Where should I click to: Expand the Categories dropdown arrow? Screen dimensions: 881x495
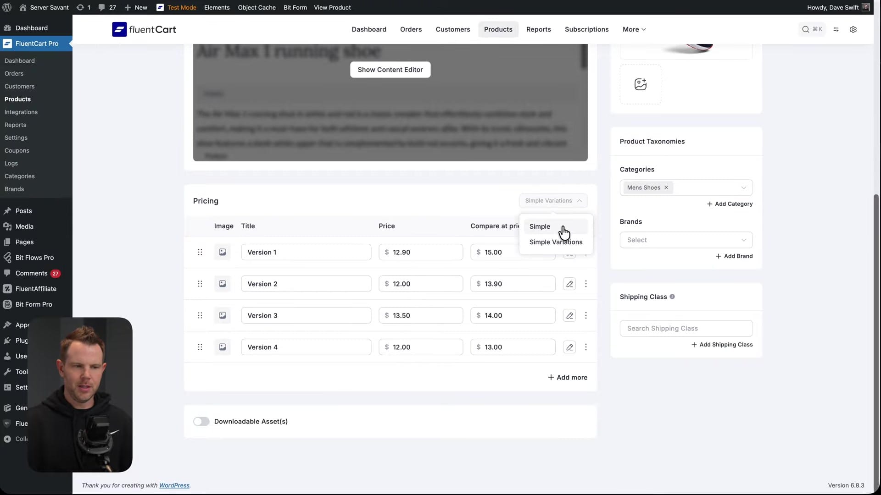pos(743,187)
